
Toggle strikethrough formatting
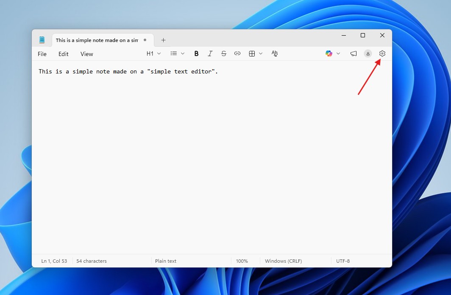224,53
